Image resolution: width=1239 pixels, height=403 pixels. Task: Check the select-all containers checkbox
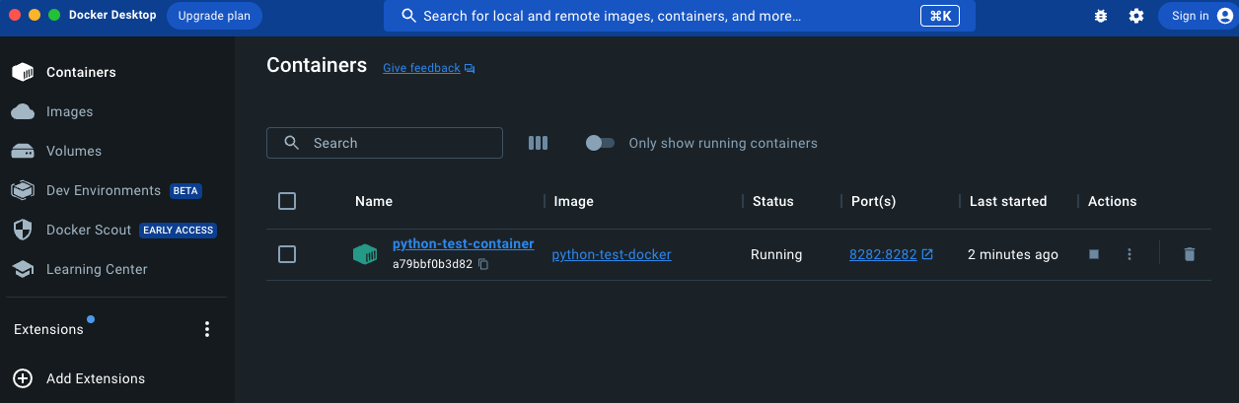287,201
